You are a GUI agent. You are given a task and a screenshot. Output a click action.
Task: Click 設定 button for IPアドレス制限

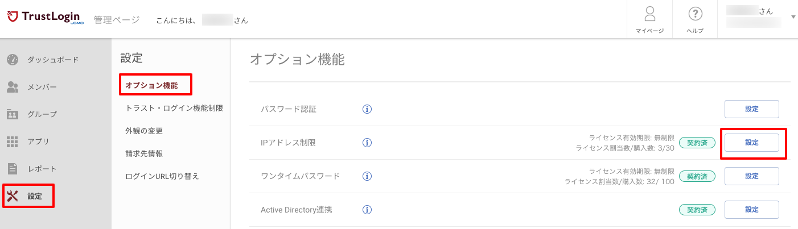point(751,143)
